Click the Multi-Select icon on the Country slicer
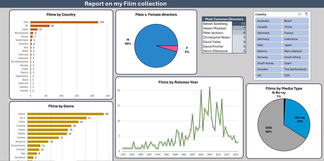 pos(300,14)
